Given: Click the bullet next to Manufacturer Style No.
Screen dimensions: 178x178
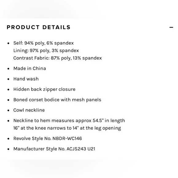Looking at the screenshot, I should (8, 149).
